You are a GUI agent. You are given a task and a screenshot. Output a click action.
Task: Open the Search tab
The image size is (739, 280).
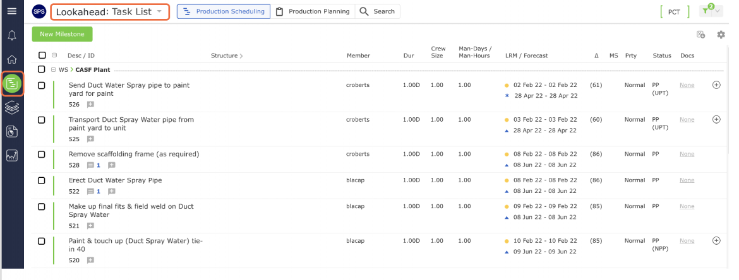pyautogui.click(x=378, y=11)
